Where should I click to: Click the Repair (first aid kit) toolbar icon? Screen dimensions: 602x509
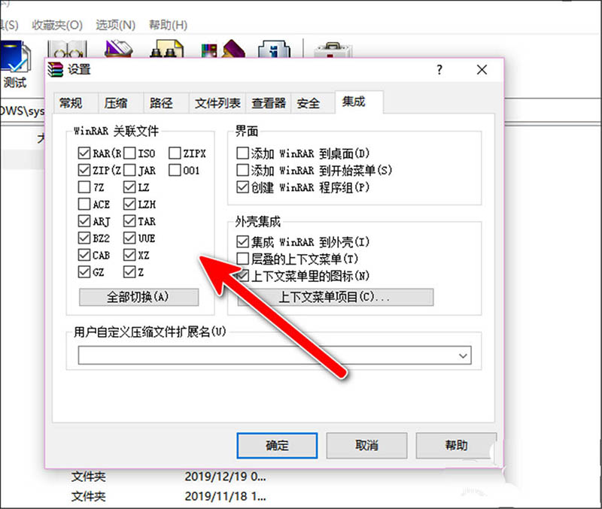point(333,50)
